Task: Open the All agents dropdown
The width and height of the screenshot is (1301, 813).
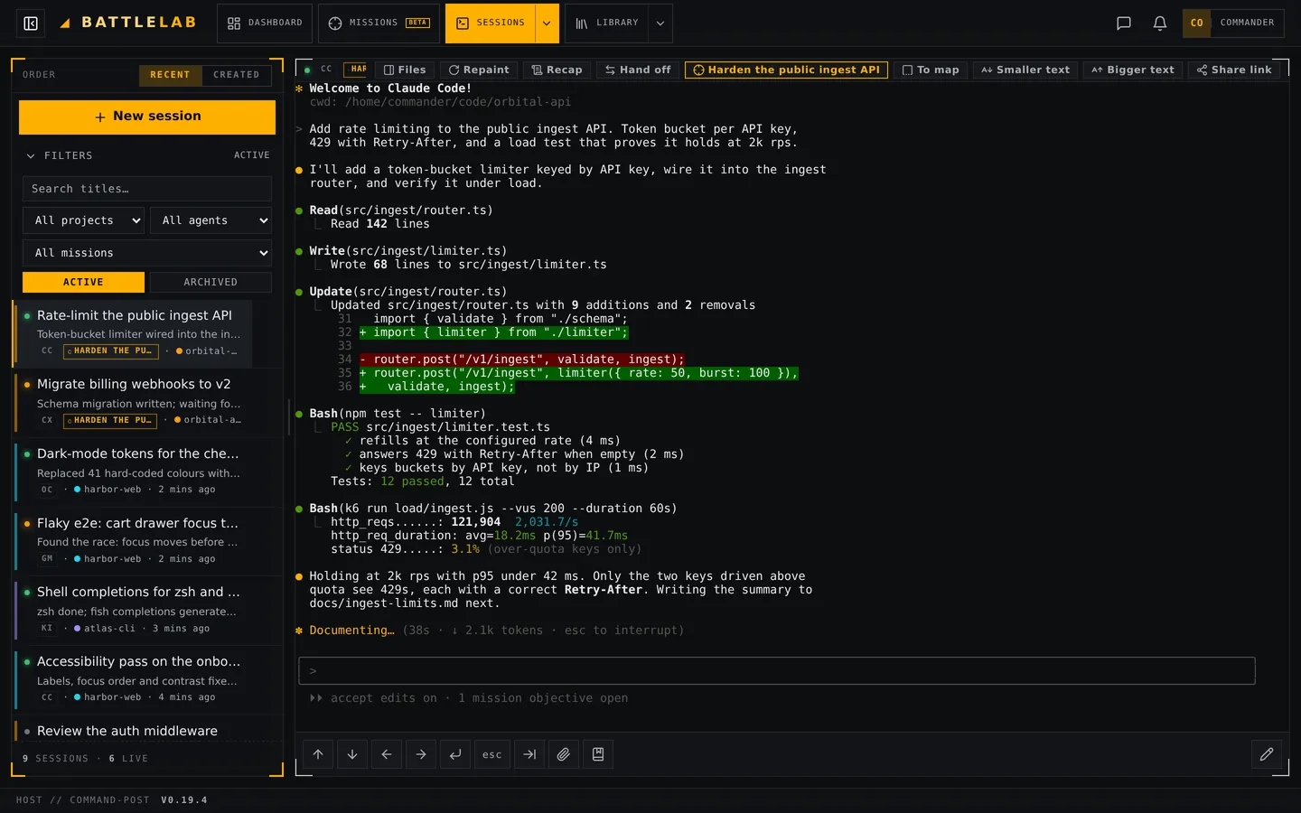Action: 211,220
